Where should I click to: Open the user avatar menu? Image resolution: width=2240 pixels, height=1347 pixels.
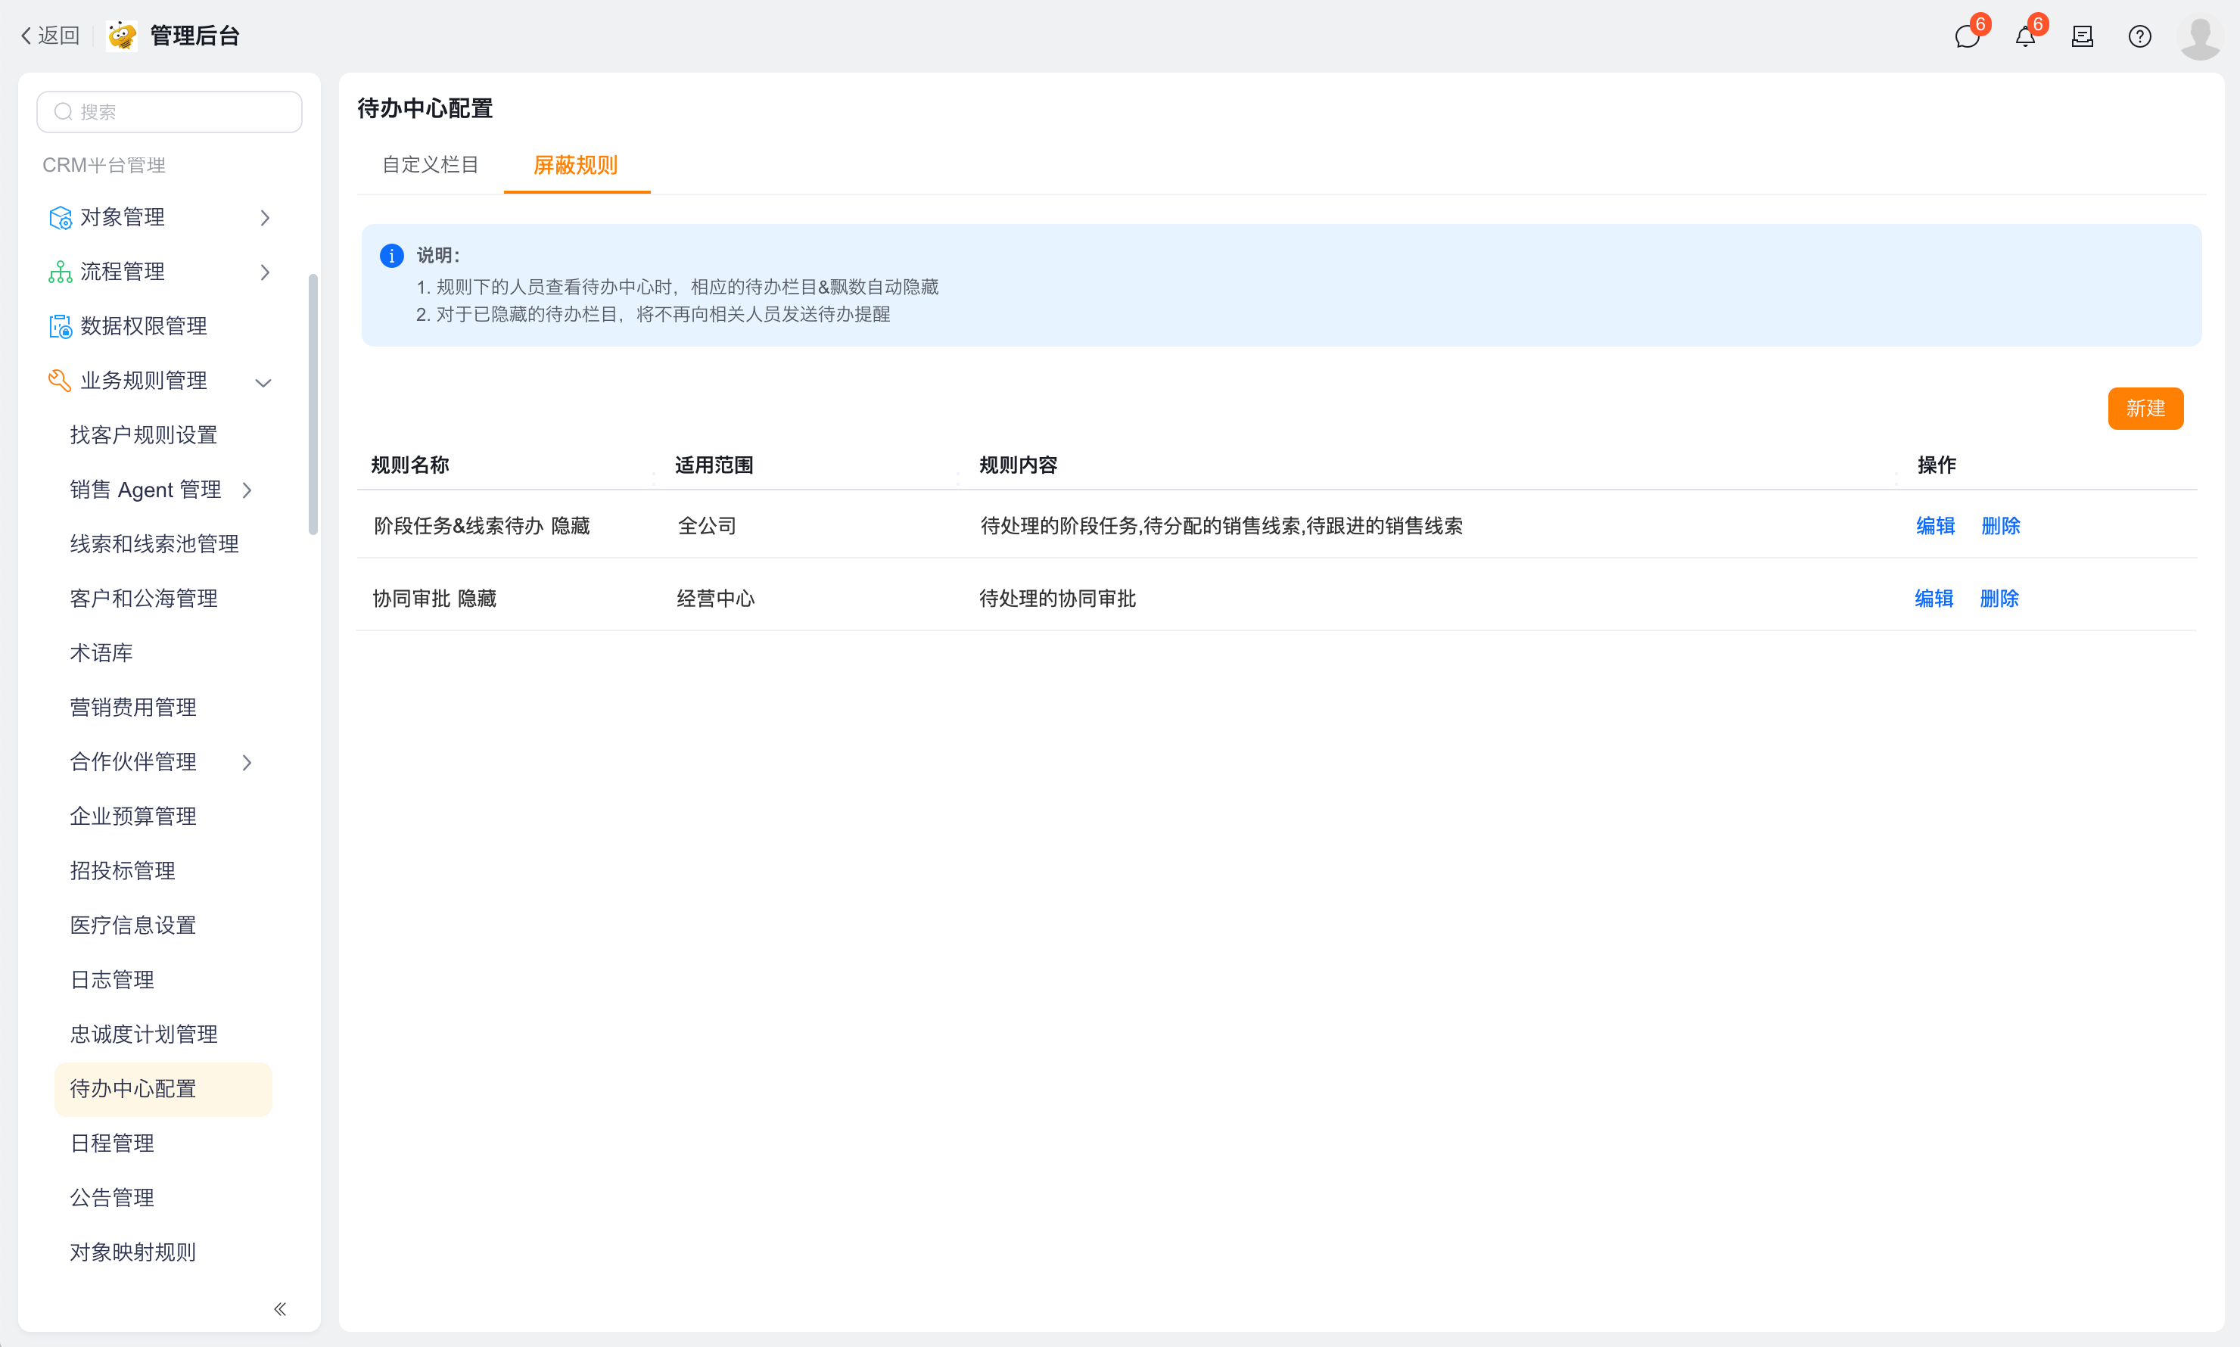(x=2199, y=36)
